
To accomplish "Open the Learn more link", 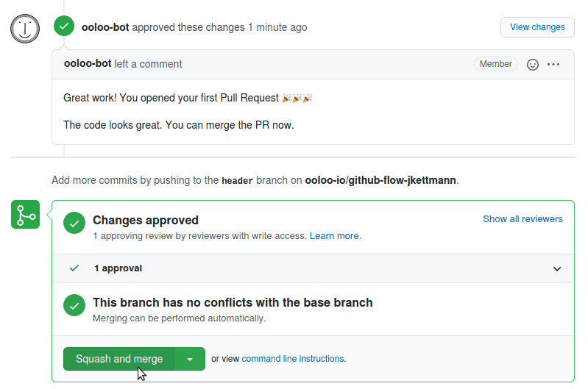I will tap(336, 236).
